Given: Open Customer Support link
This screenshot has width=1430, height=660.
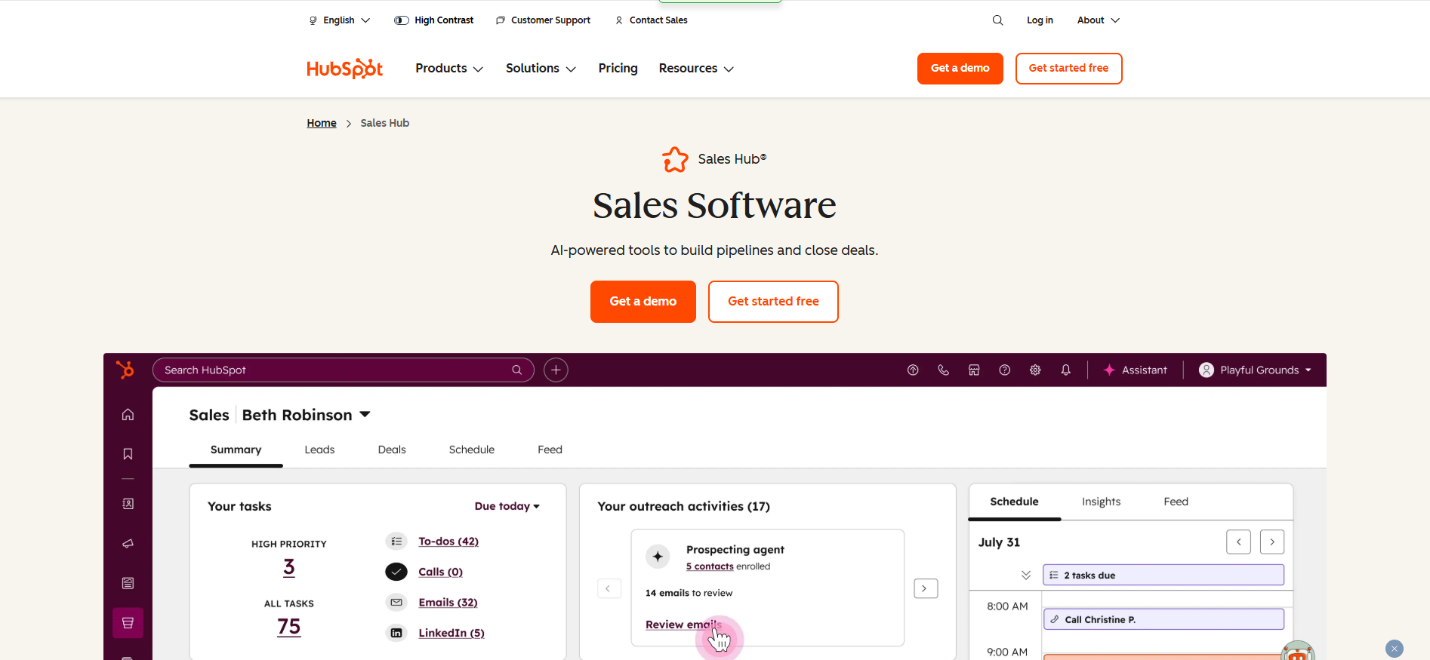Looking at the screenshot, I should [543, 20].
